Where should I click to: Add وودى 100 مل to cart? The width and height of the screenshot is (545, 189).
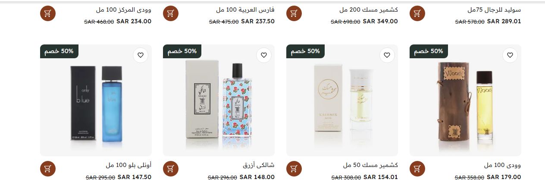click(417, 169)
